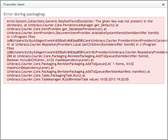Click the 'maximumDependencyLevel) at' line
This screenshot has width=168, height=140.
(30, 68)
